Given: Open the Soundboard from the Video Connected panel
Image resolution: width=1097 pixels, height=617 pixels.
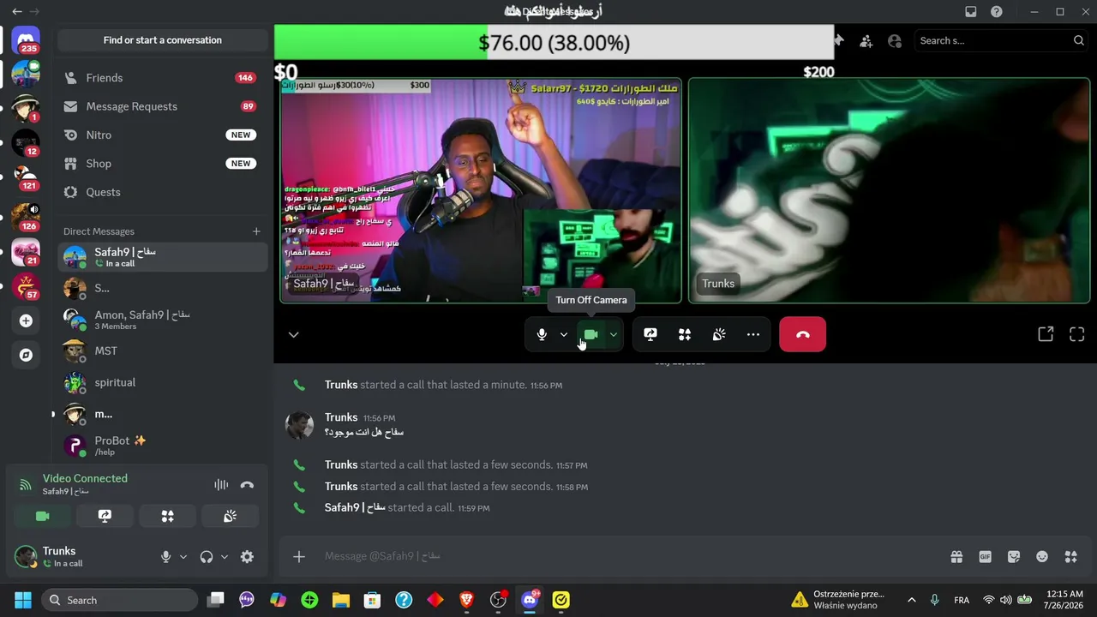Looking at the screenshot, I should coord(230,516).
